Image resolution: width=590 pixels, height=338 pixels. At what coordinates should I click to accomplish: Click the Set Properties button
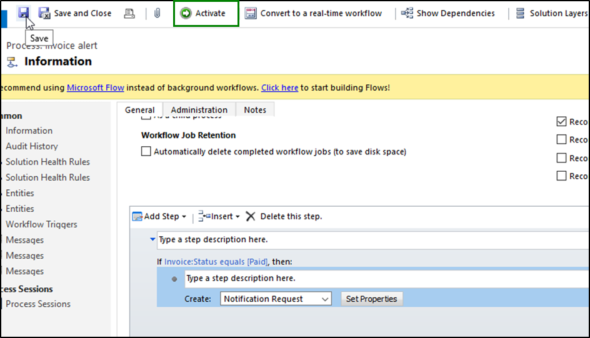[371, 299]
